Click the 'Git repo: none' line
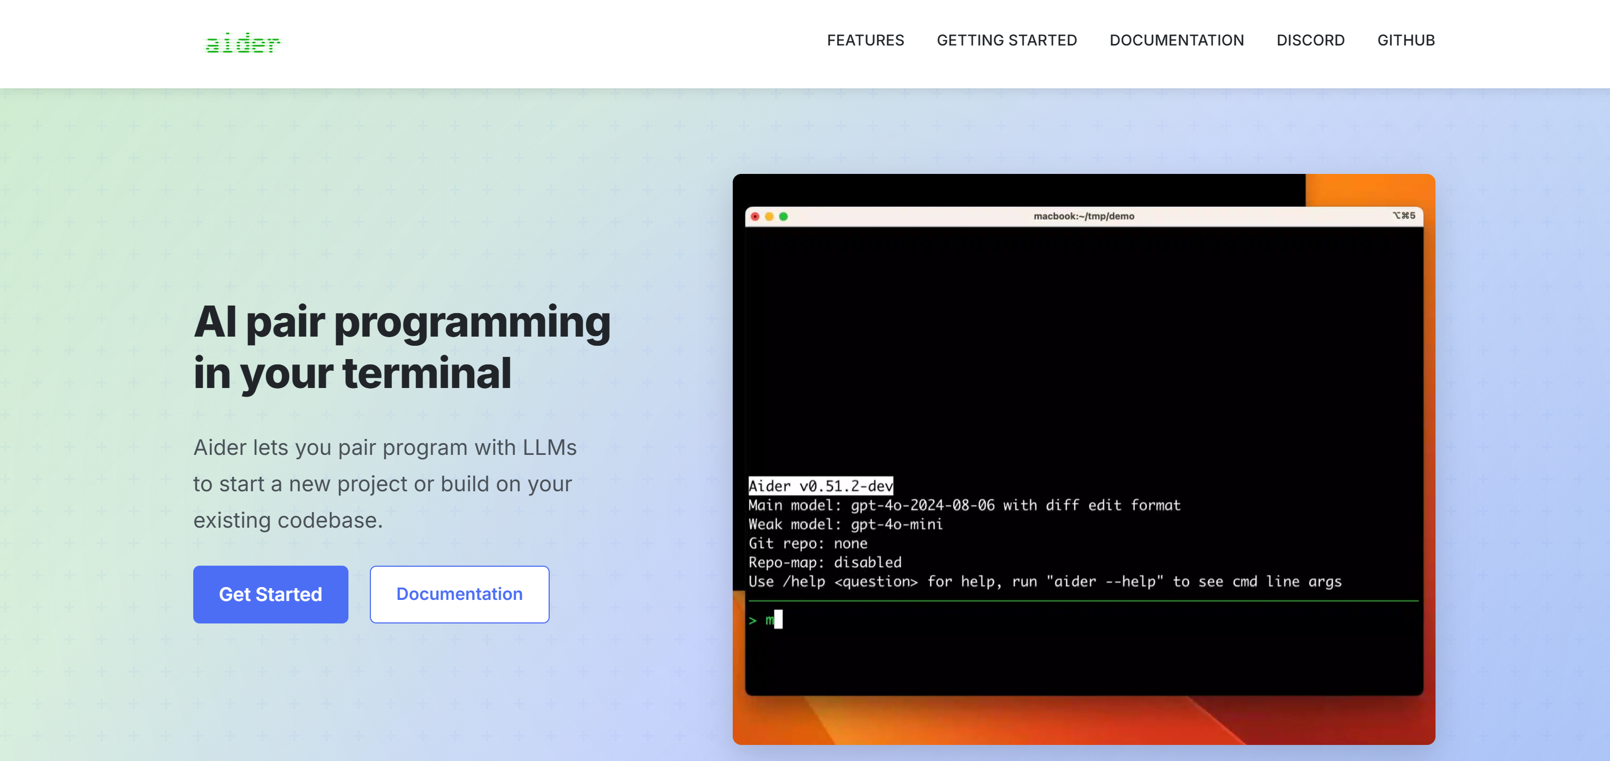Screen dimensions: 1610x761 808,544
